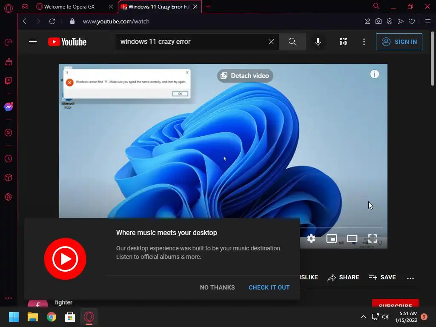436x327 pixels.
Task: Select the Windows 11 Crazy Error tab
Action: (x=159, y=7)
